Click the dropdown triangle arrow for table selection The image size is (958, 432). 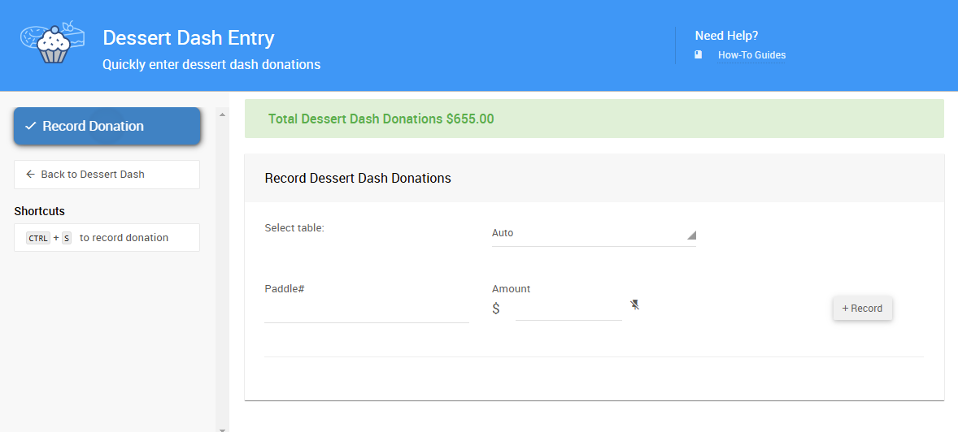pyautogui.click(x=691, y=235)
